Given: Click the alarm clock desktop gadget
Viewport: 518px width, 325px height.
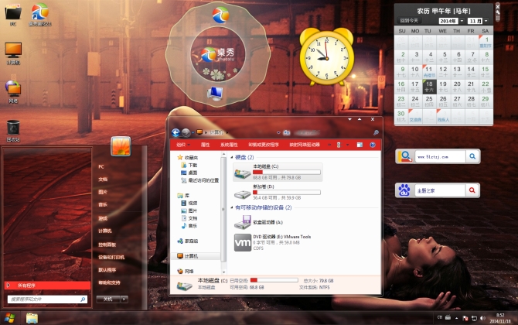Looking at the screenshot, I should tap(327, 56).
